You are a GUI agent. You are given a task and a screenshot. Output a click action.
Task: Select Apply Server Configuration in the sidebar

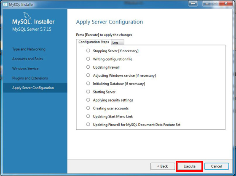click(35, 88)
